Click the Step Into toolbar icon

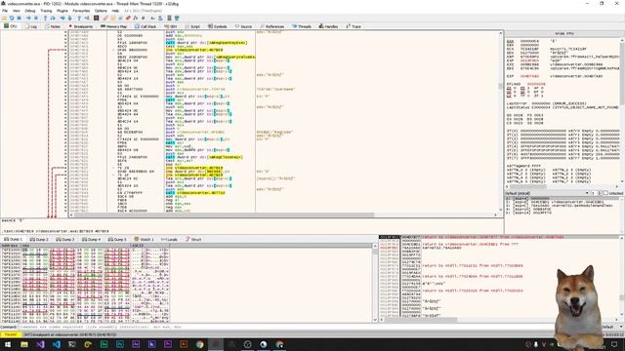point(46,19)
